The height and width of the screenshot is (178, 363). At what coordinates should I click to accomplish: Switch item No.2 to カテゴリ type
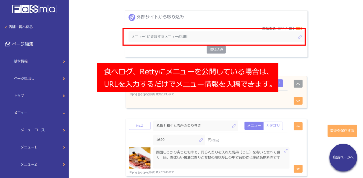pyautogui.click(x=273, y=126)
